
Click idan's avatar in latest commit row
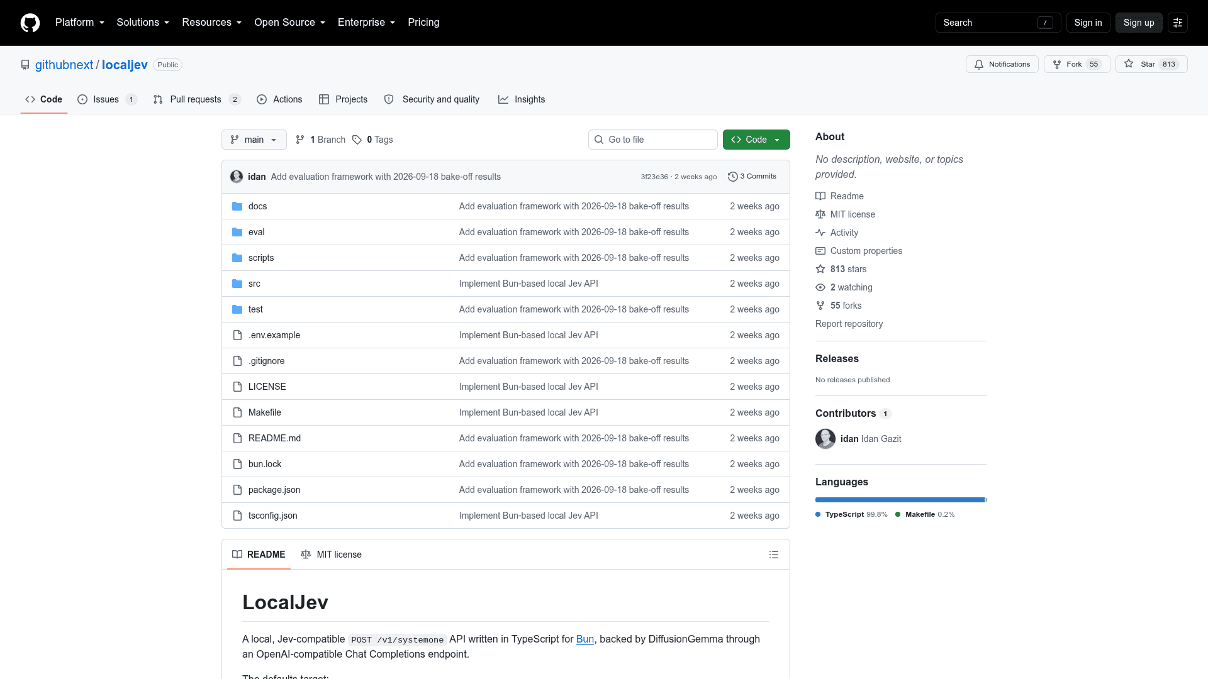pyautogui.click(x=237, y=177)
